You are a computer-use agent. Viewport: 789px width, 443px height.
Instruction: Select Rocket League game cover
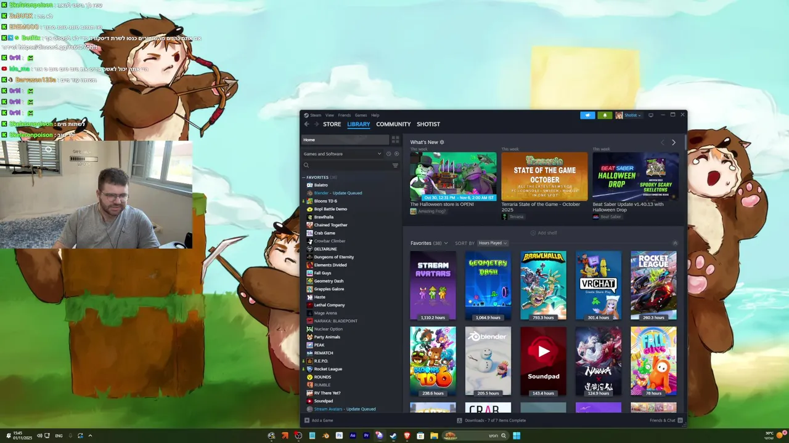(653, 285)
